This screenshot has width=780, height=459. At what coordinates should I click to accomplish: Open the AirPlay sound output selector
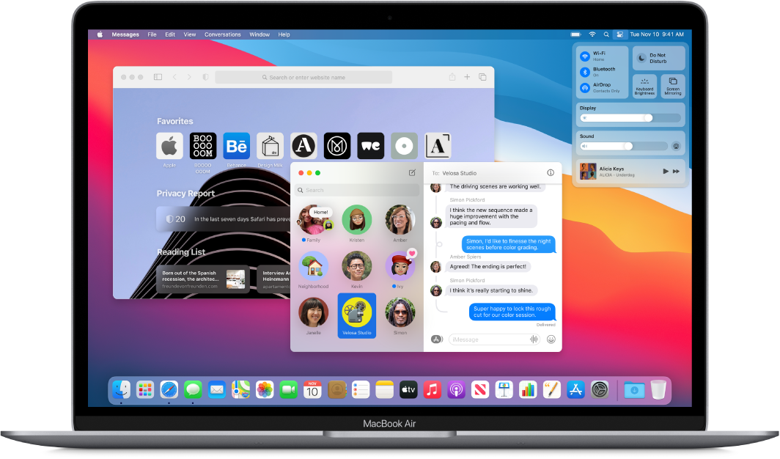click(x=676, y=146)
